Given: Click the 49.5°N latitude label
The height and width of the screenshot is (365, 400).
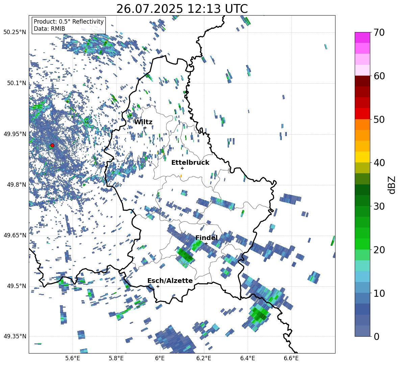Looking at the screenshot, I should click(x=16, y=286).
